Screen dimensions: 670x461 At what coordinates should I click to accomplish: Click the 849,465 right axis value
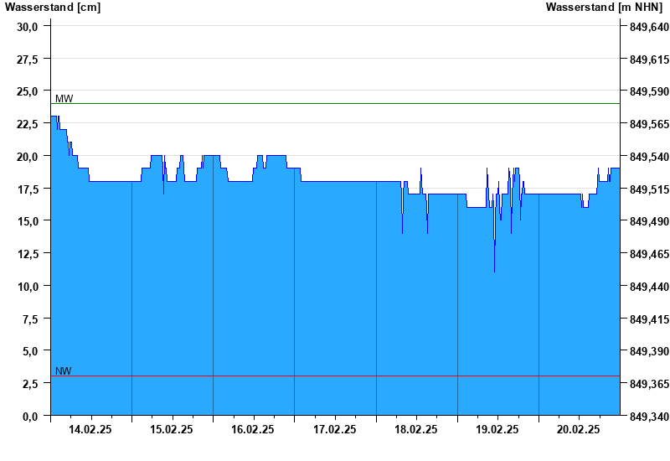649,254
